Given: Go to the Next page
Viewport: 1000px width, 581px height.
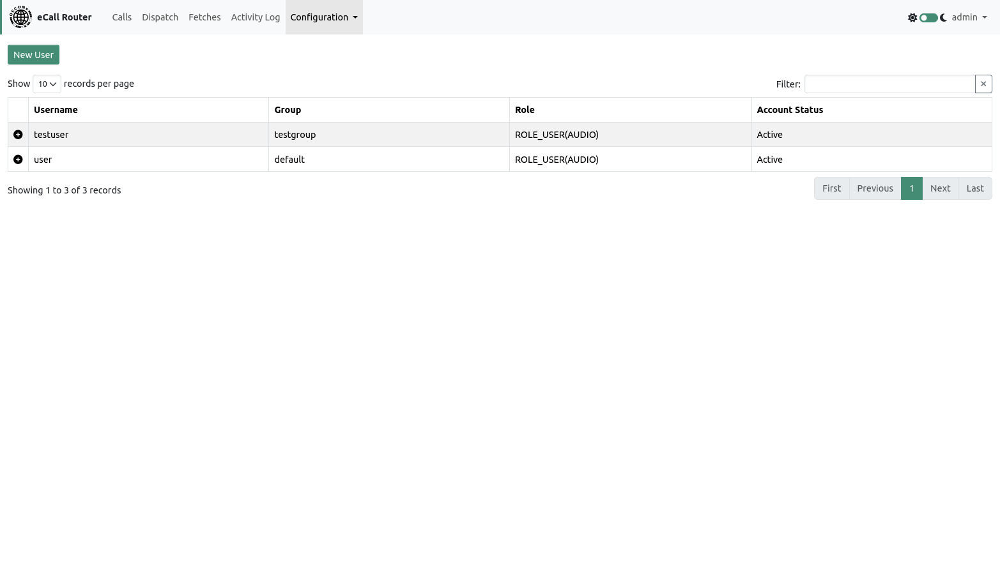Looking at the screenshot, I should point(940,188).
